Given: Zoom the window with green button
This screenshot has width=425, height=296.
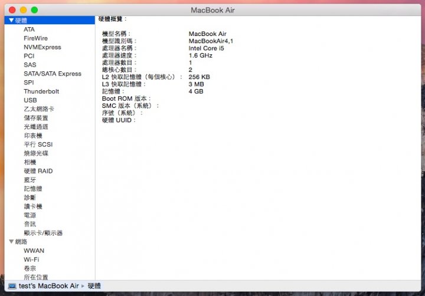Looking at the screenshot, I should [x=34, y=10].
